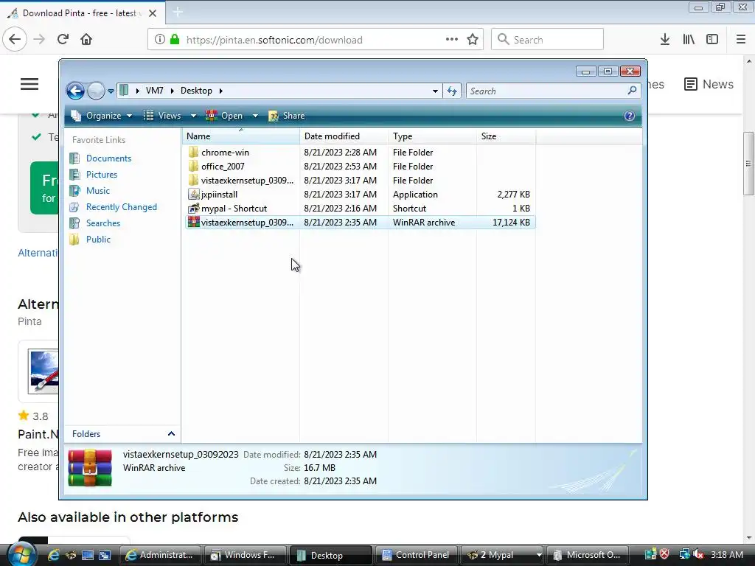Expand the Explorer address bar history dropdown

[435, 91]
